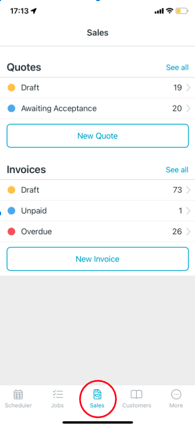Tap the Jobs checklist icon
Image resolution: width=195 pixels, height=426 pixels.
pyautogui.click(x=57, y=394)
